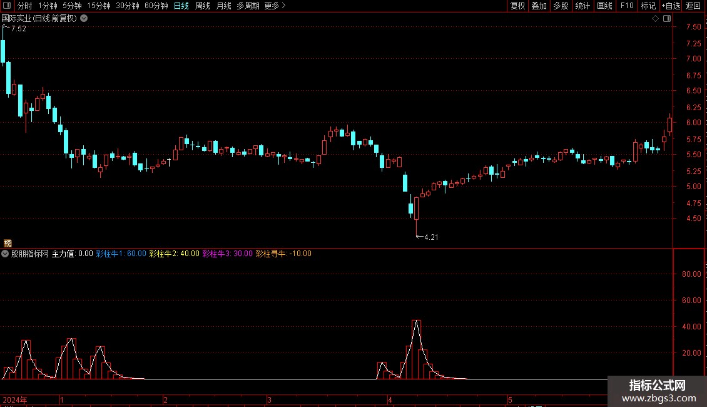Click the 80.00 indicator axis label
This screenshot has width=707, height=407.
pyautogui.click(x=691, y=274)
